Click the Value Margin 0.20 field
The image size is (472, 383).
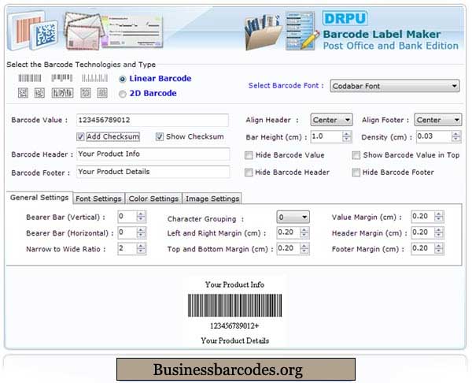click(423, 217)
